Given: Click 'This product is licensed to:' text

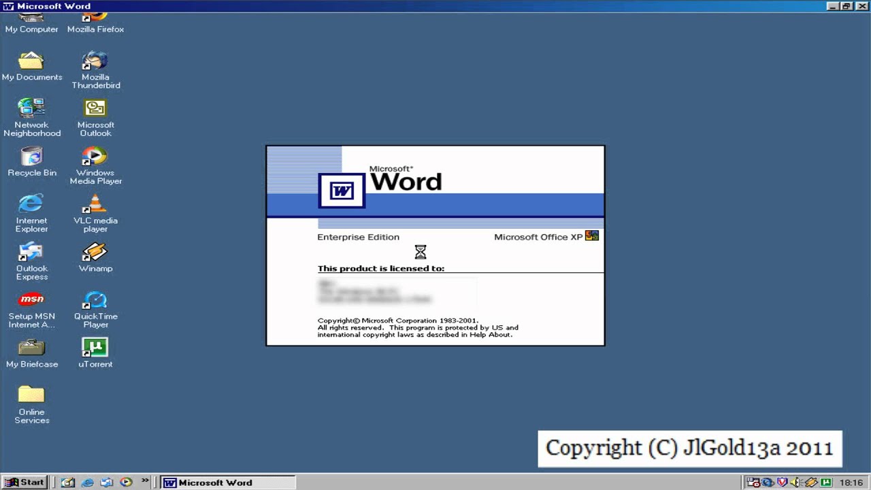Looking at the screenshot, I should pos(381,268).
